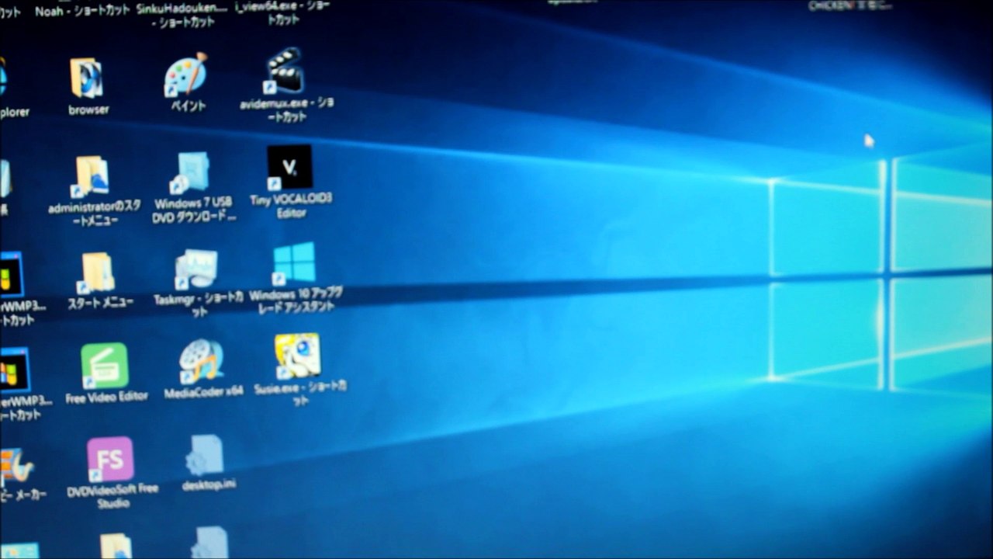Open the スタートメニュー folder icon
993x559 pixels.
97,273
